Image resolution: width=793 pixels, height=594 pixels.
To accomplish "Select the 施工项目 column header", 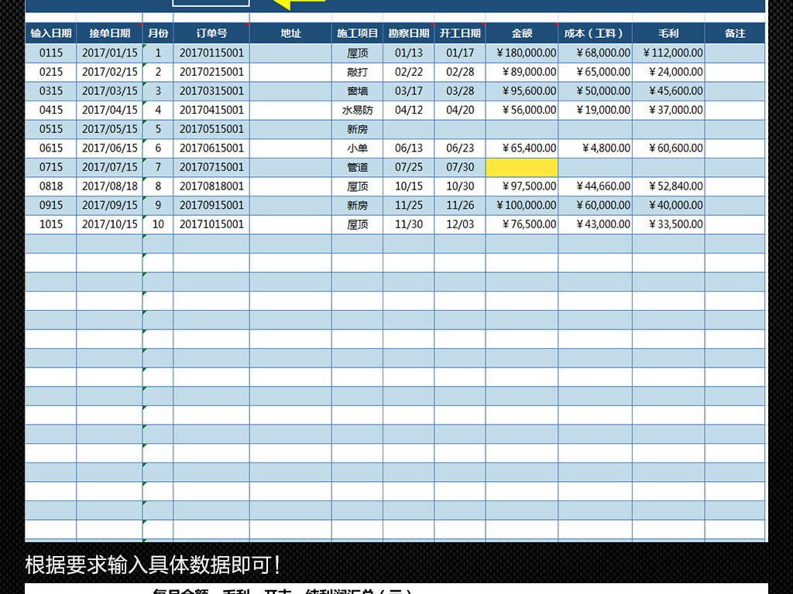I will pos(357,33).
